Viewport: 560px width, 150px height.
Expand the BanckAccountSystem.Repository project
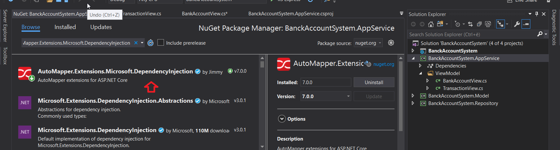(413, 103)
